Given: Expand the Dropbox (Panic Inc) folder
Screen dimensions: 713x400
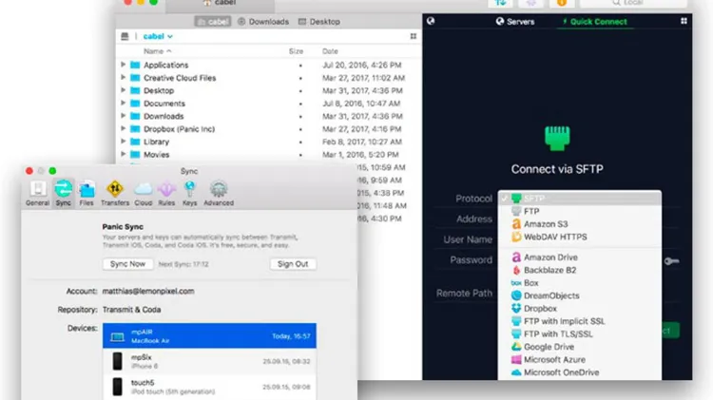Looking at the screenshot, I should [123, 128].
